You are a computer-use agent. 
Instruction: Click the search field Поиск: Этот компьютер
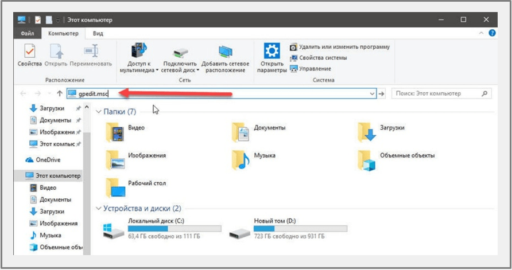click(436, 93)
